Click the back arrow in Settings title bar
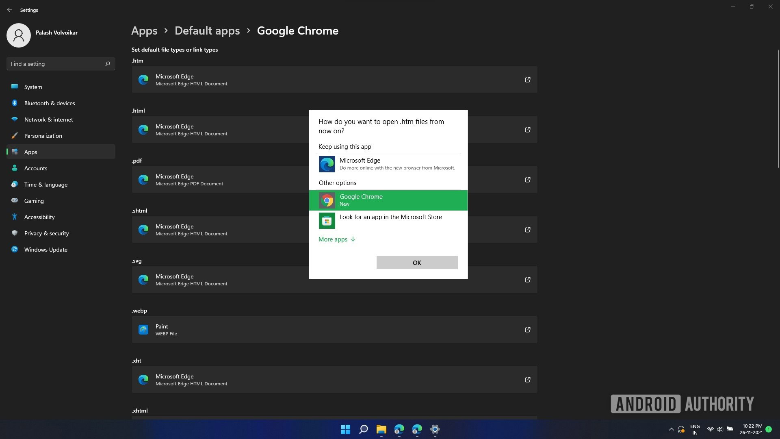 tap(9, 10)
